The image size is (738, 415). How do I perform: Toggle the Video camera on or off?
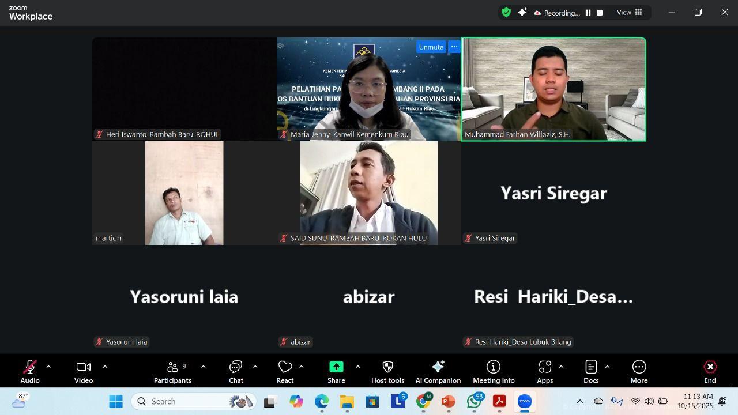84,372
